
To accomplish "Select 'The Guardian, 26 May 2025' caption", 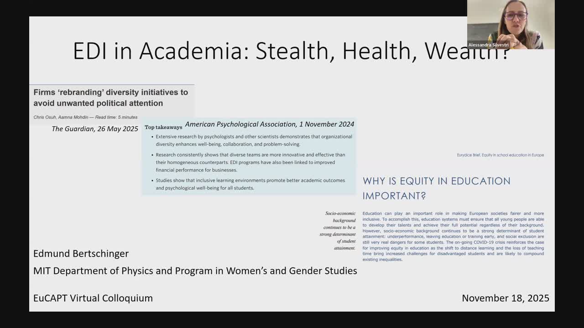I will pyautogui.click(x=95, y=129).
